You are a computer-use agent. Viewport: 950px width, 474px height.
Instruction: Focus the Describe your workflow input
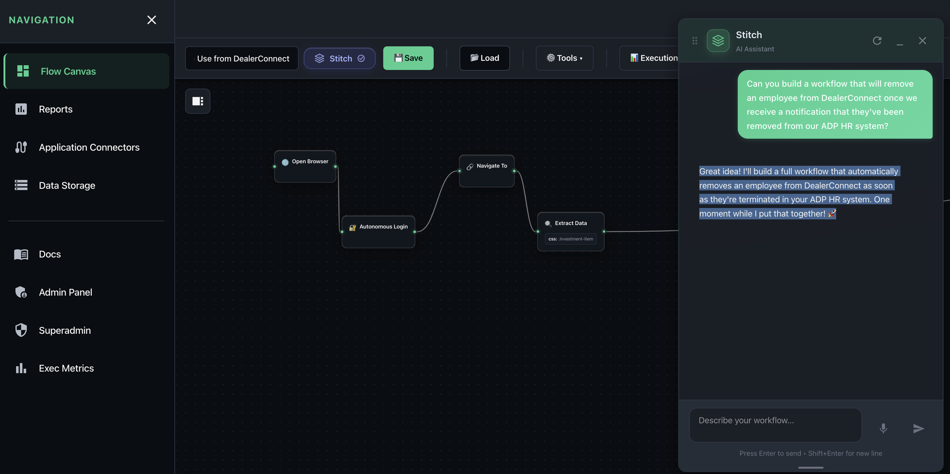tap(775, 425)
